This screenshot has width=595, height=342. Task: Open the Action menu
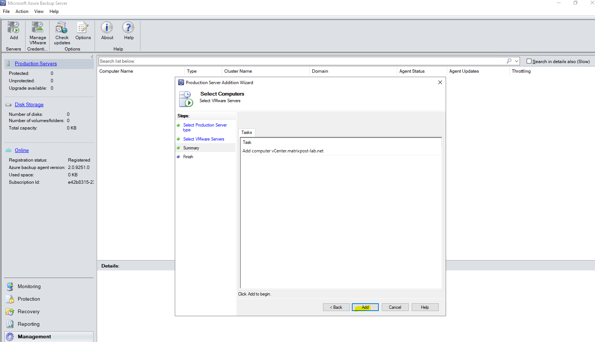point(22,11)
